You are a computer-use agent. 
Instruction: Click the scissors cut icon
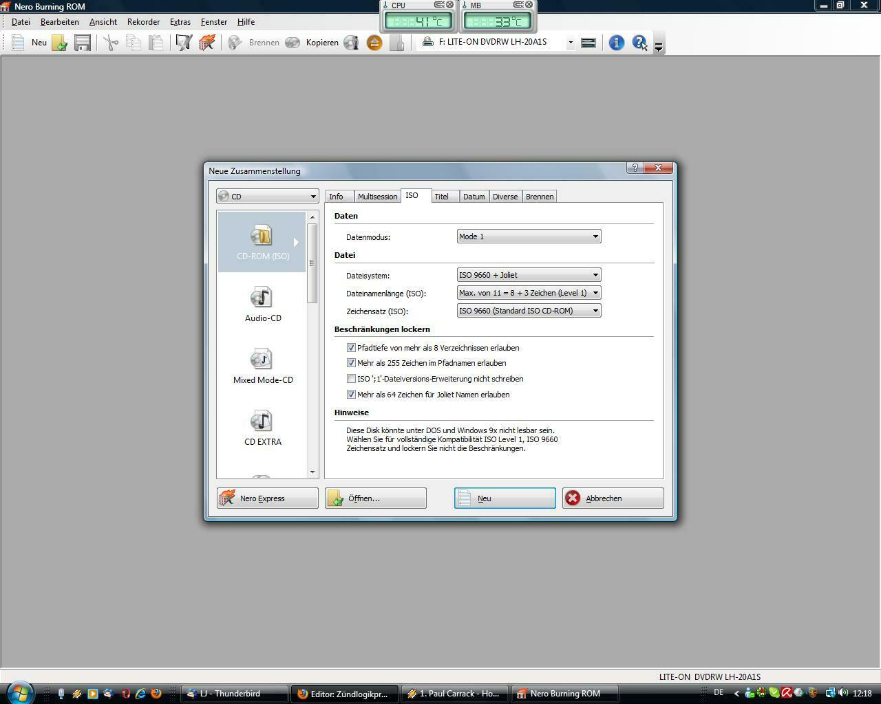pos(111,43)
